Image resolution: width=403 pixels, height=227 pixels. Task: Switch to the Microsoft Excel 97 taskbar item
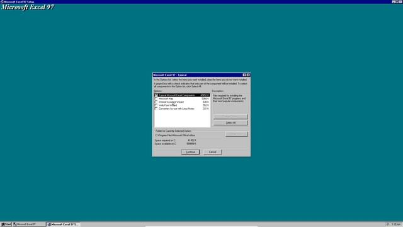pyautogui.click(x=29, y=224)
